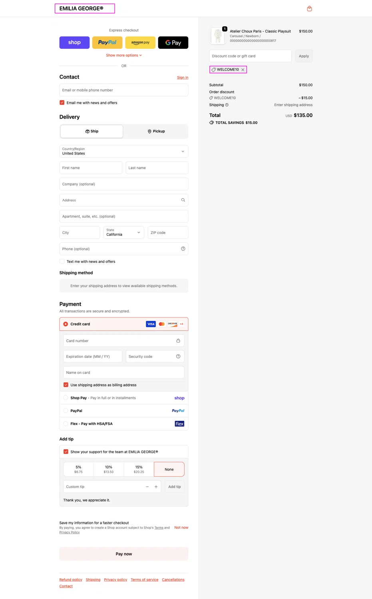The height and width of the screenshot is (599, 372).
Task: Click the Mastercard logo
Action: (x=161, y=324)
